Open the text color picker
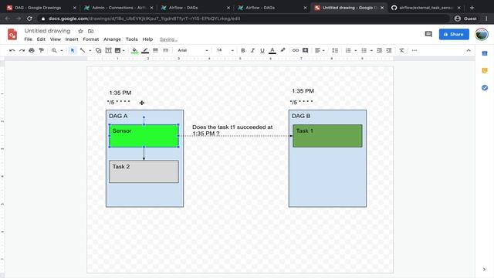Image resolution: width=494 pixels, height=278 pixels. click(272, 50)
